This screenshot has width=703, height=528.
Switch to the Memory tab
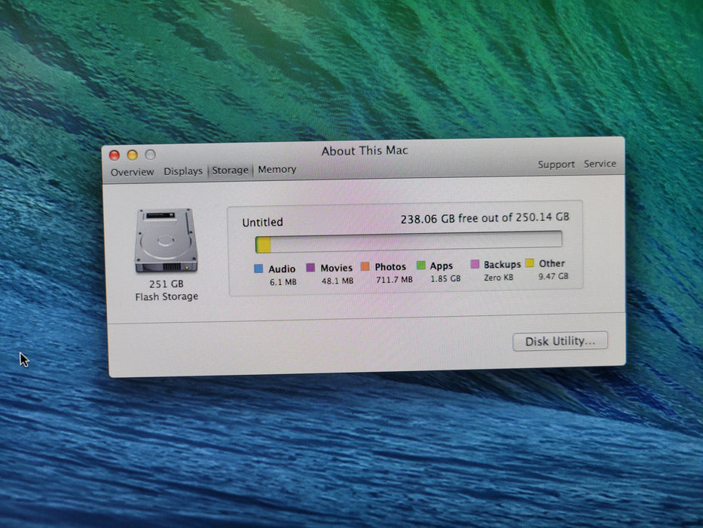[277, 169]
